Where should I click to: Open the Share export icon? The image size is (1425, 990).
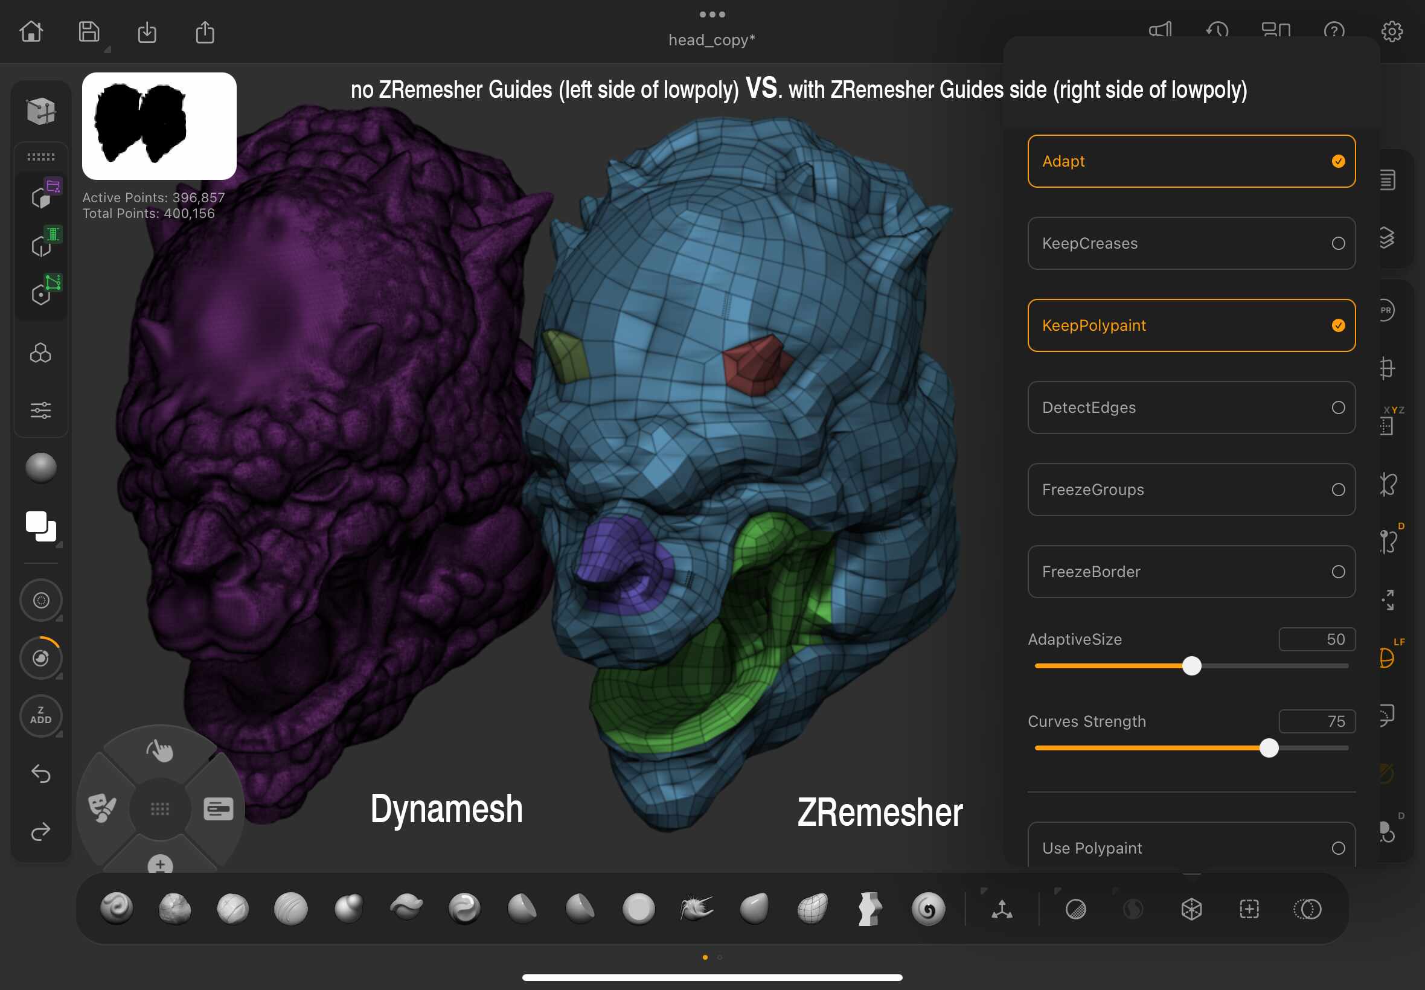[x=205, y=32]
